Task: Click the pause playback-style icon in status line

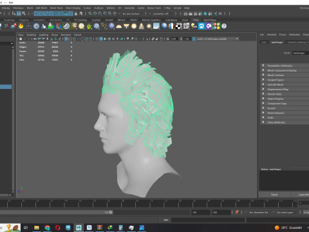Action: (x=220, y=14)
